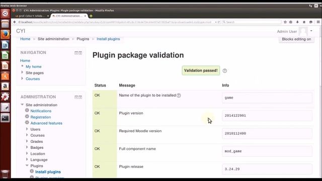Viewport: 322px width, 181px height.
Task: Go to Firefox home page icon
Action: (304, 22)
